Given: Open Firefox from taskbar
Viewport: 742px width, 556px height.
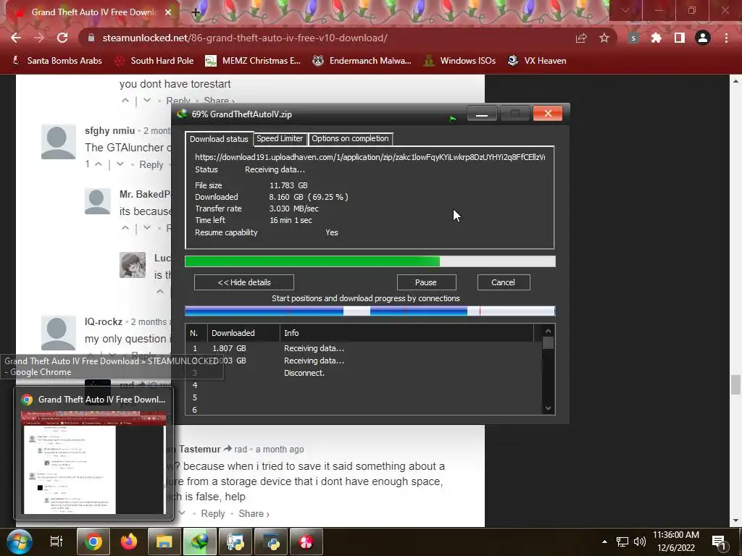Looking at the screenshot, I should (128, 542).
